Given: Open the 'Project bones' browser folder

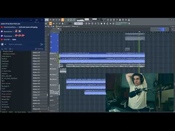Looking at the screenshot, I should click(x=6, y=97).
